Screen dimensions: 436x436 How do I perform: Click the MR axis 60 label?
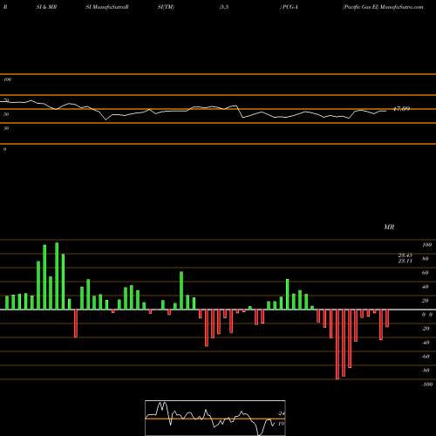tap(426, 273)
